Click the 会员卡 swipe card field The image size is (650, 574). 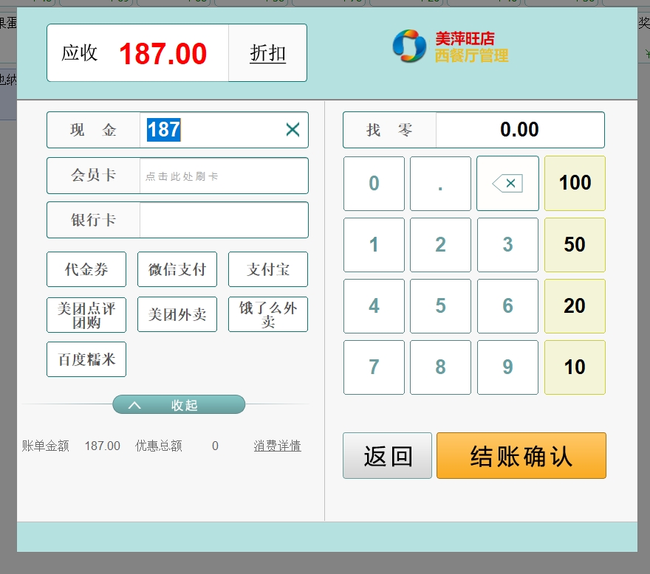coord(223,176)
